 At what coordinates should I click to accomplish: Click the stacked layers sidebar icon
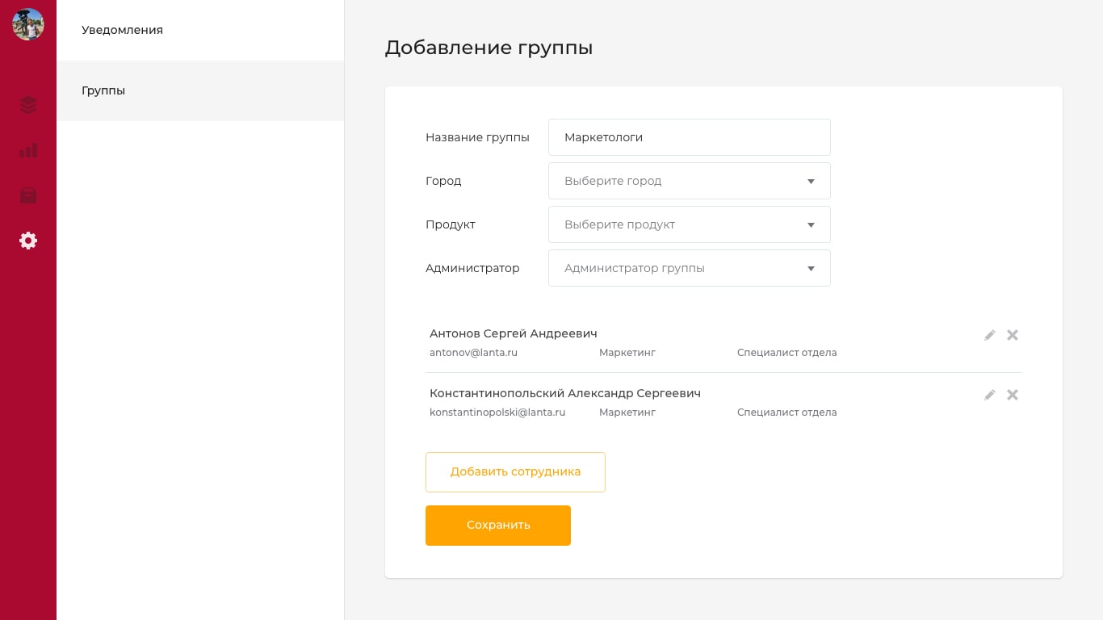tap(28, 105)
